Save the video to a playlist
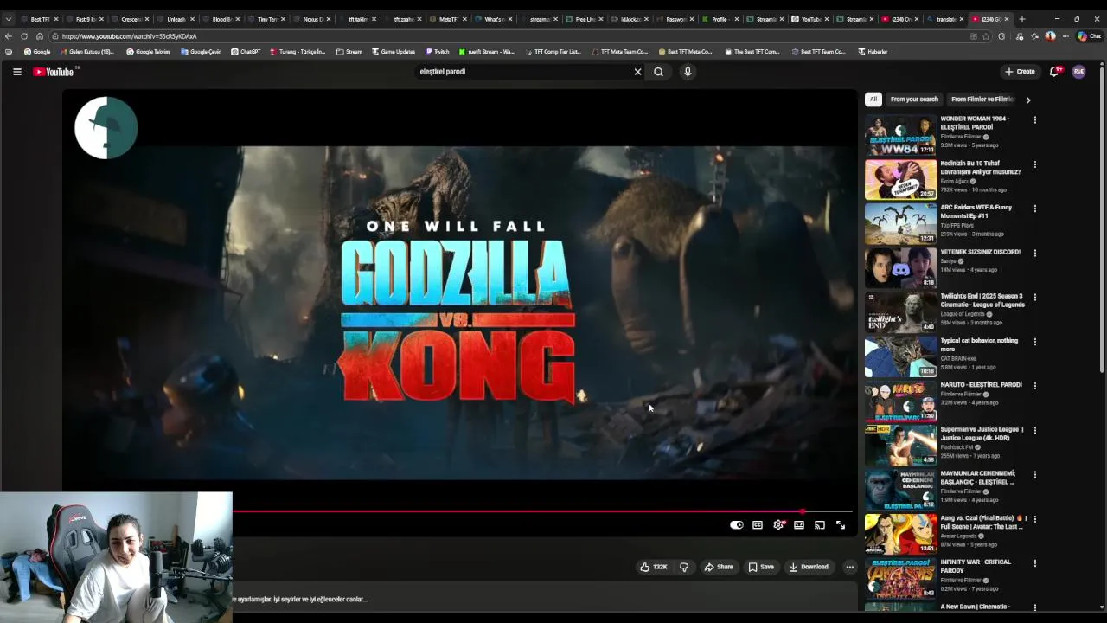The image size is (1107, 623). click(x=761, y=567)
